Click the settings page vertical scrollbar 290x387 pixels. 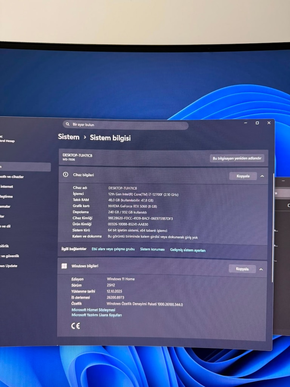coord(273,227)
